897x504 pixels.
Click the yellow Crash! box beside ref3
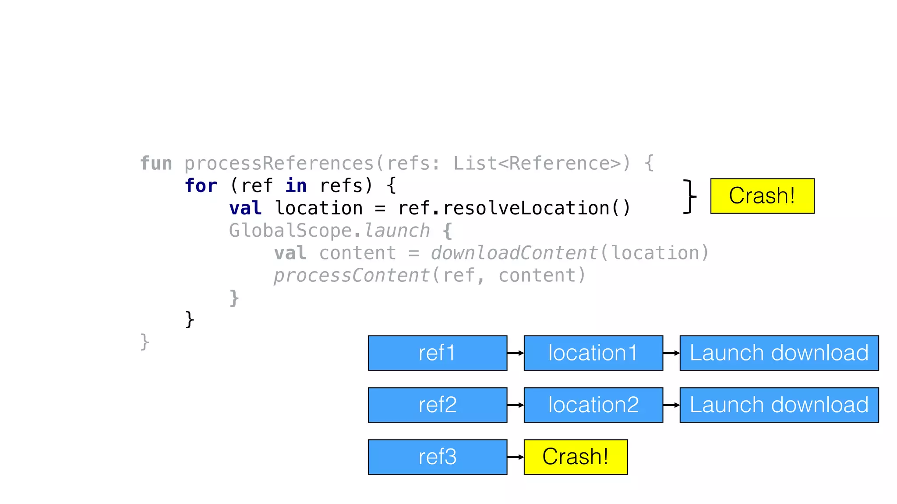pyautogui.click(x=576, y=457)
